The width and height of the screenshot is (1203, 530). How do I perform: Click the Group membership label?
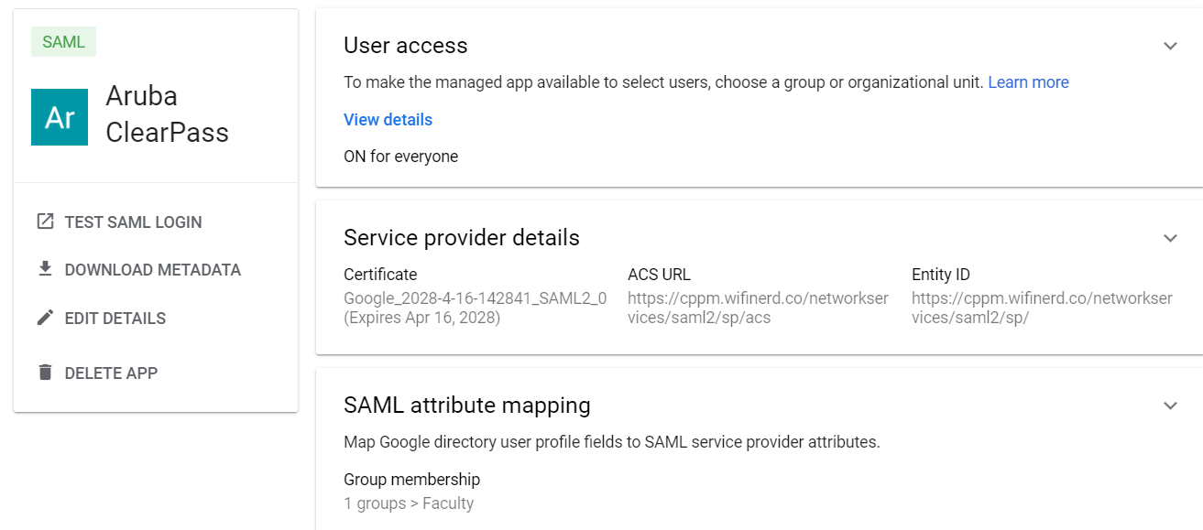coord(411,480)
